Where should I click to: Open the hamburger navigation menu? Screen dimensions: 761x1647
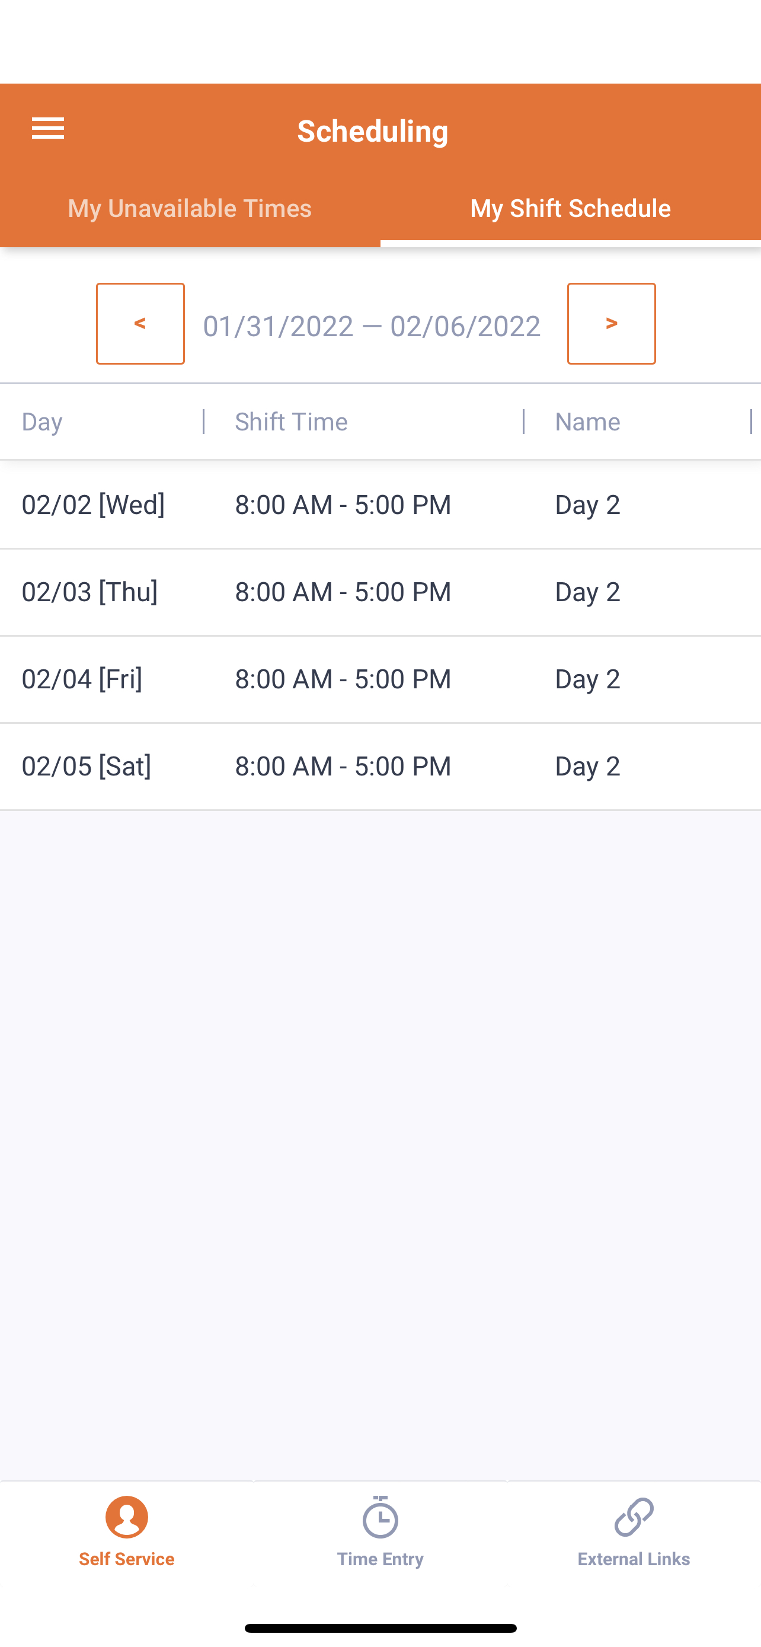coord(48,129)
